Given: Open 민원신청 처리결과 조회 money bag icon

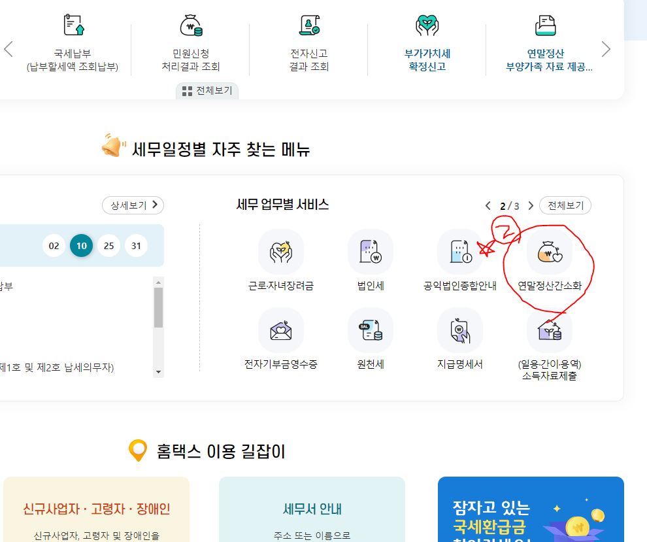Looking at the screenshot, I should coord(191,25).
